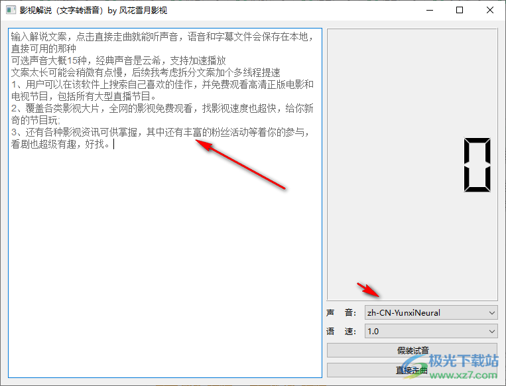Click the arrow of the voice combo box
Screen dimensions: 506x386
[x=491, y=312]
